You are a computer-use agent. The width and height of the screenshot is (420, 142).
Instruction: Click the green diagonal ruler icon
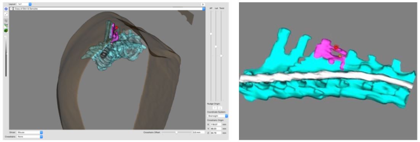(6, 25)
